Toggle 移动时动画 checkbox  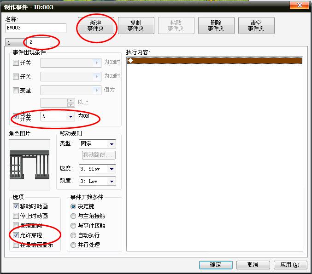tap(16, 206)
